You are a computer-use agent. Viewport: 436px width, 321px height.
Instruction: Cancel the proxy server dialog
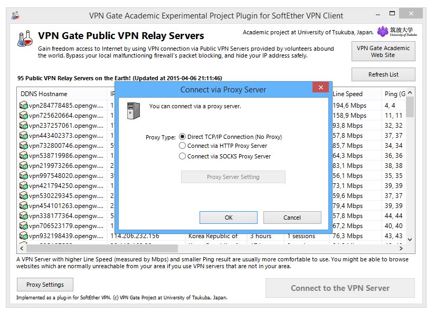(292, 217)
